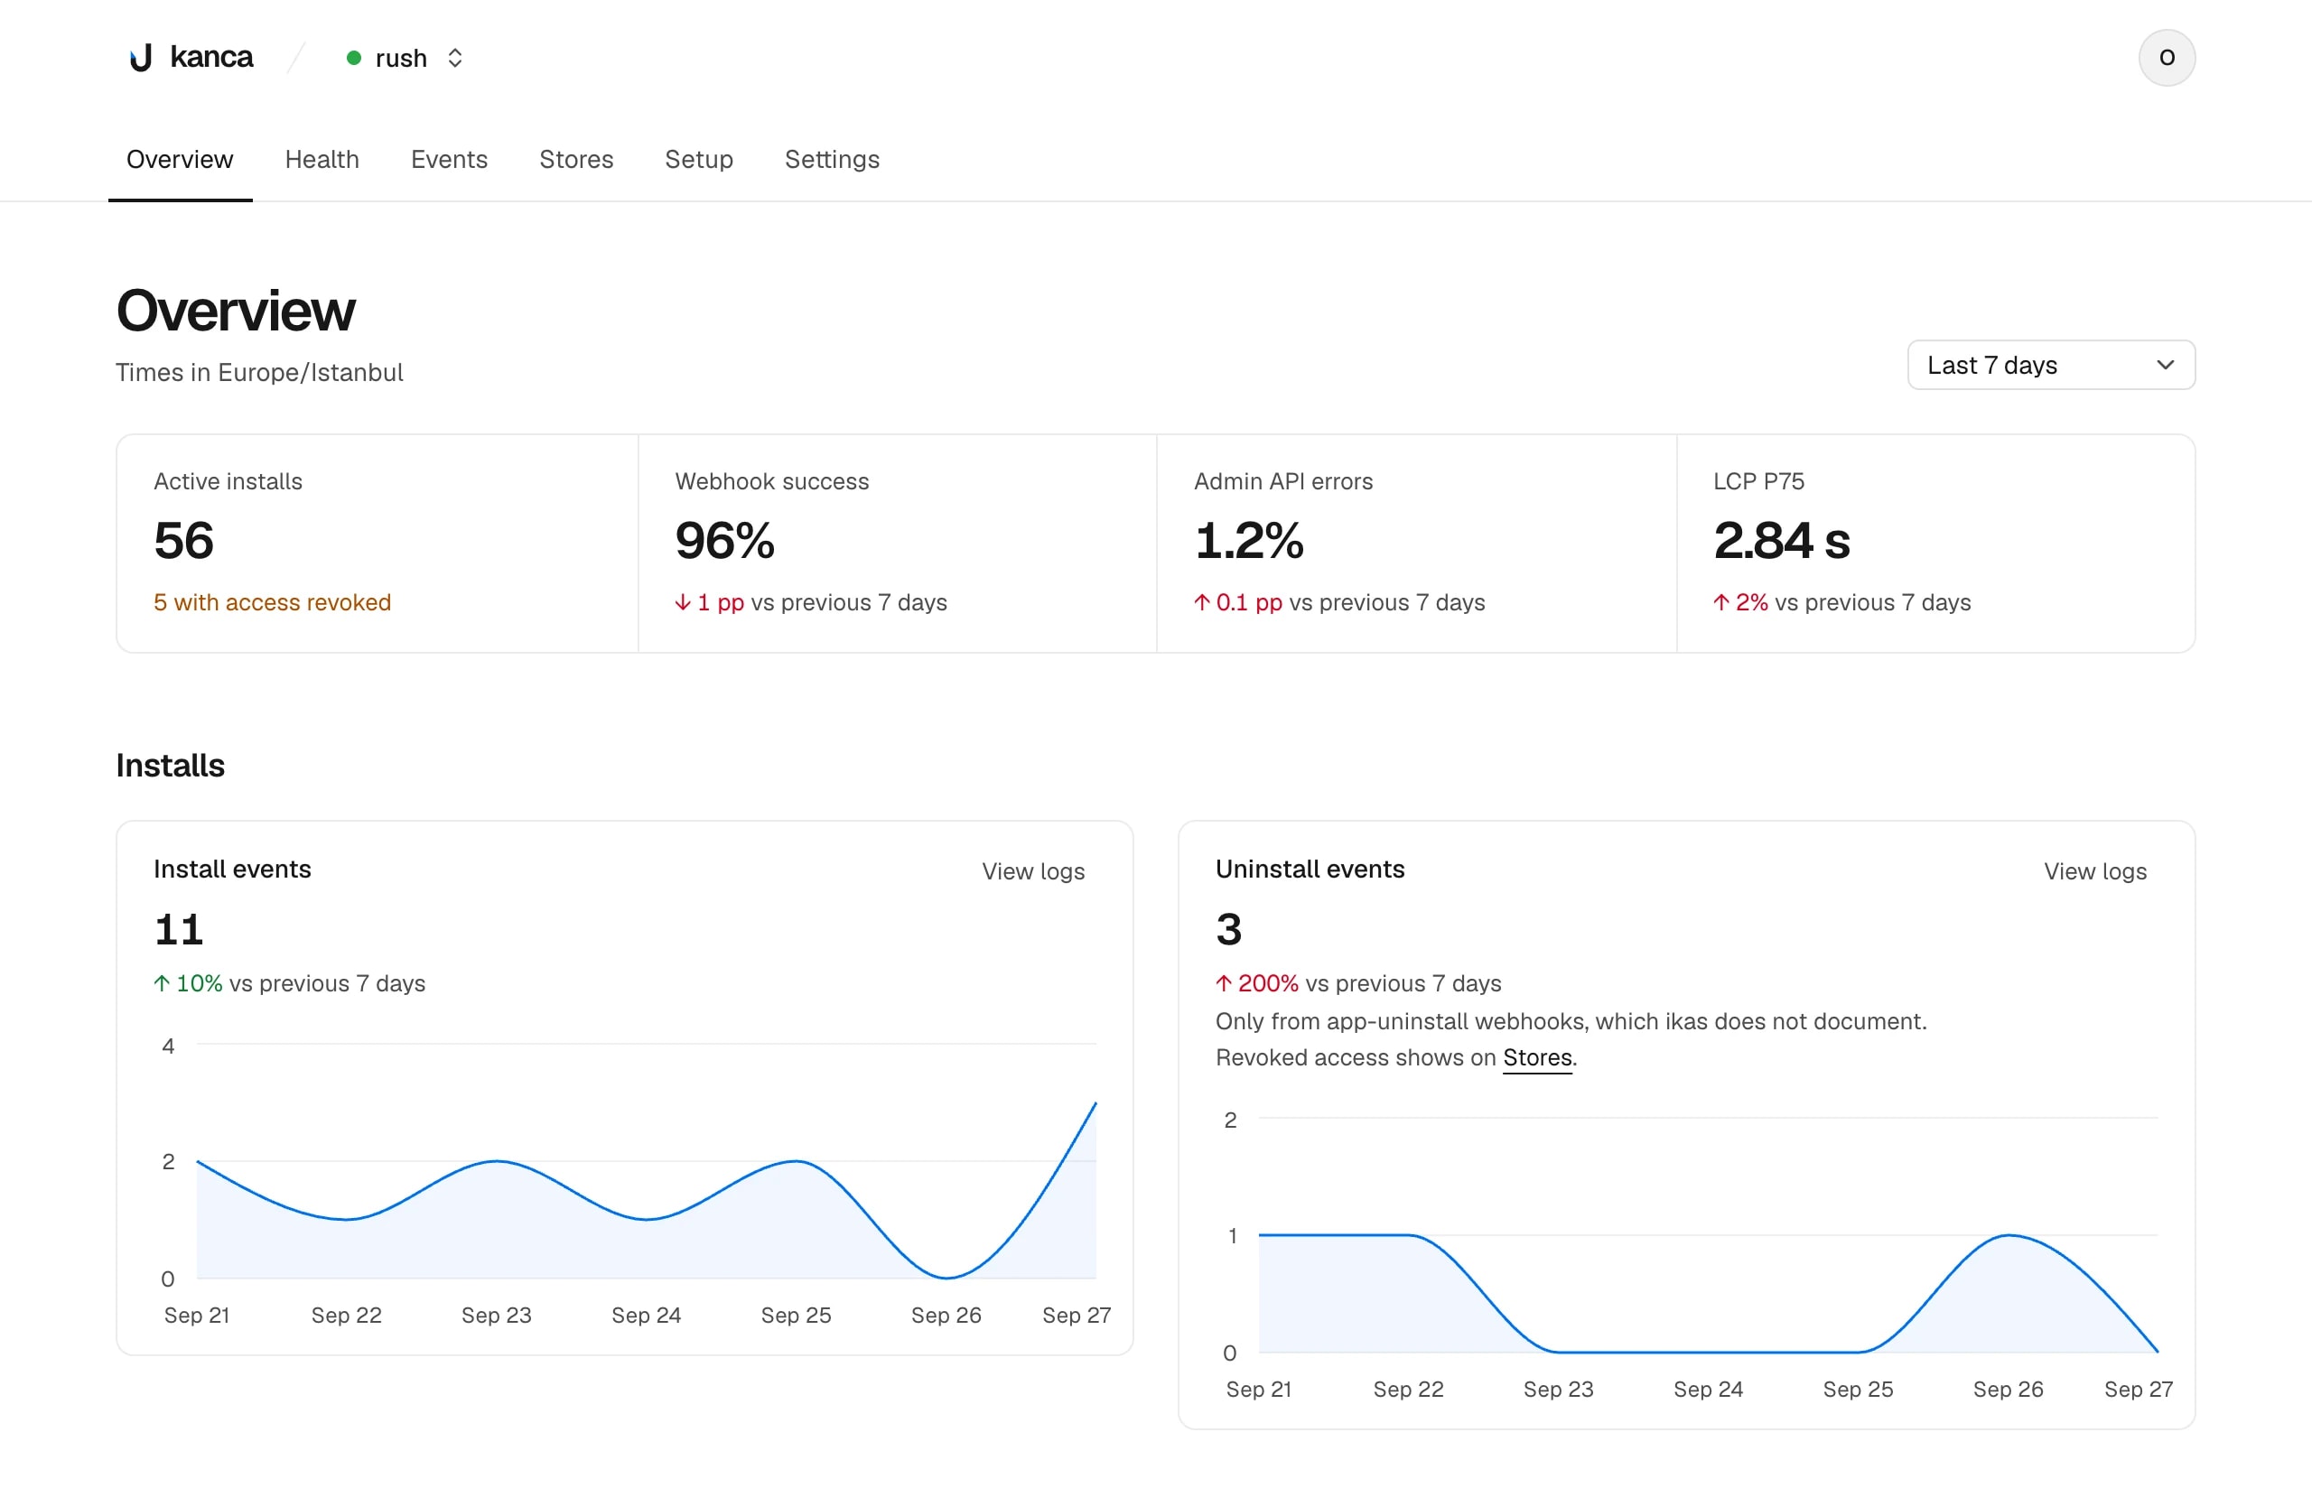
Task: Click the Admin API errors 1.2% value
Action: (x=1248, y=540)
